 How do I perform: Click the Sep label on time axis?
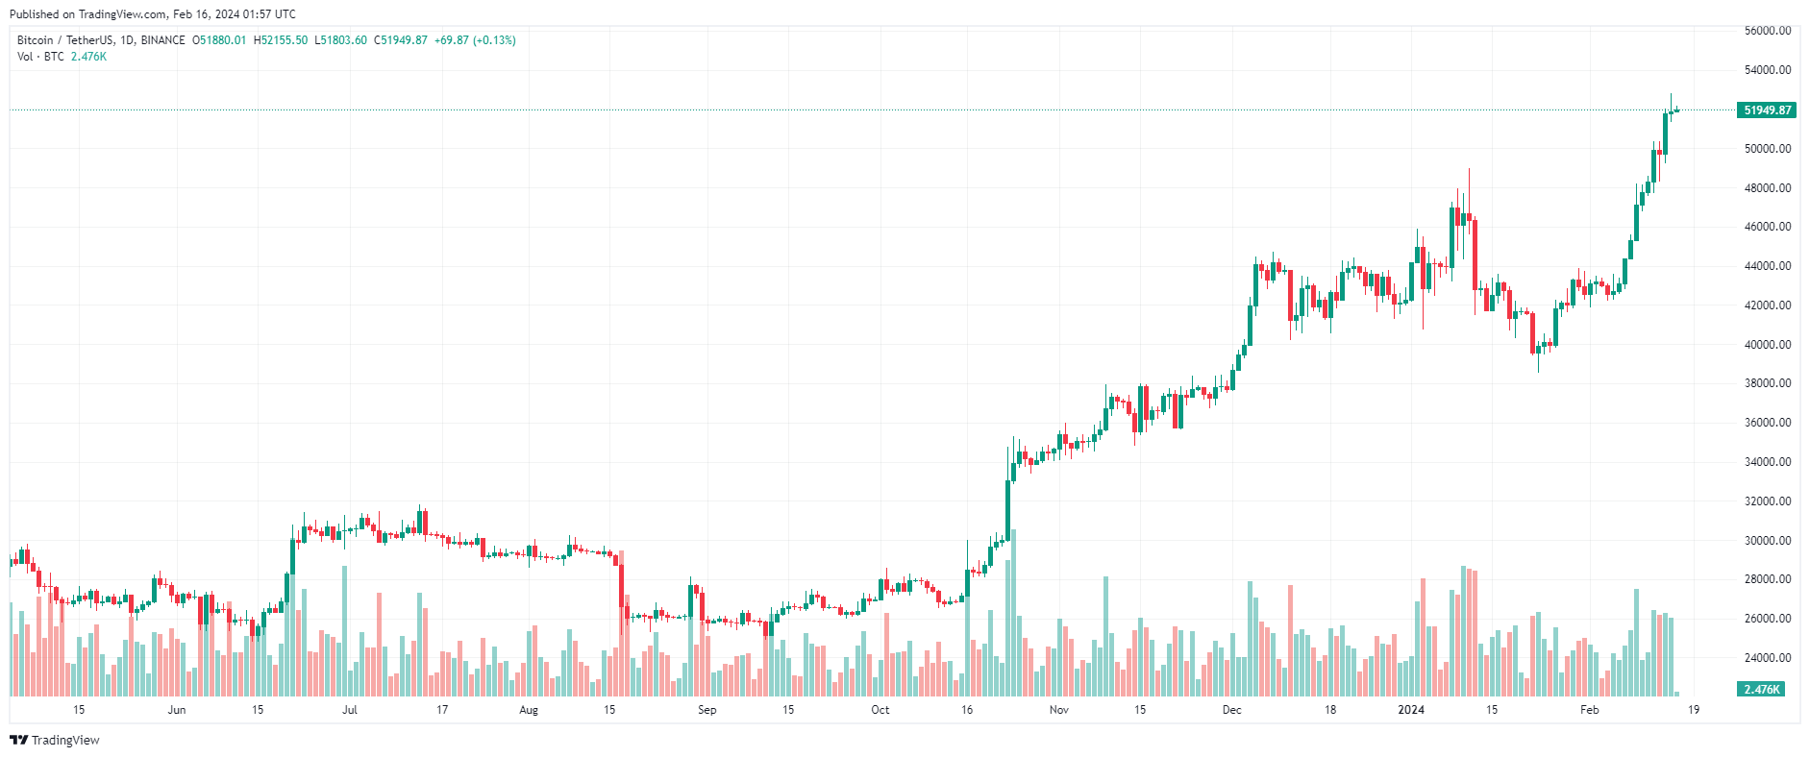[x=707, y=710]
